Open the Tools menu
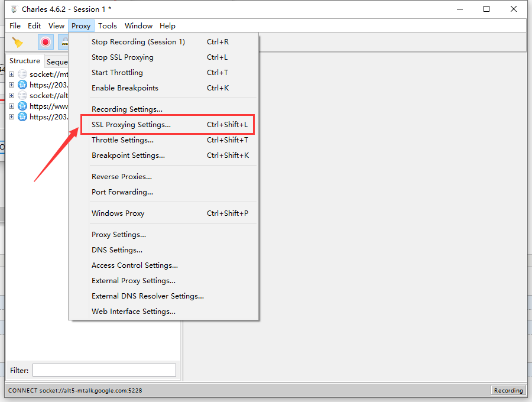This screenshot has width=532, height=402. 108,26
